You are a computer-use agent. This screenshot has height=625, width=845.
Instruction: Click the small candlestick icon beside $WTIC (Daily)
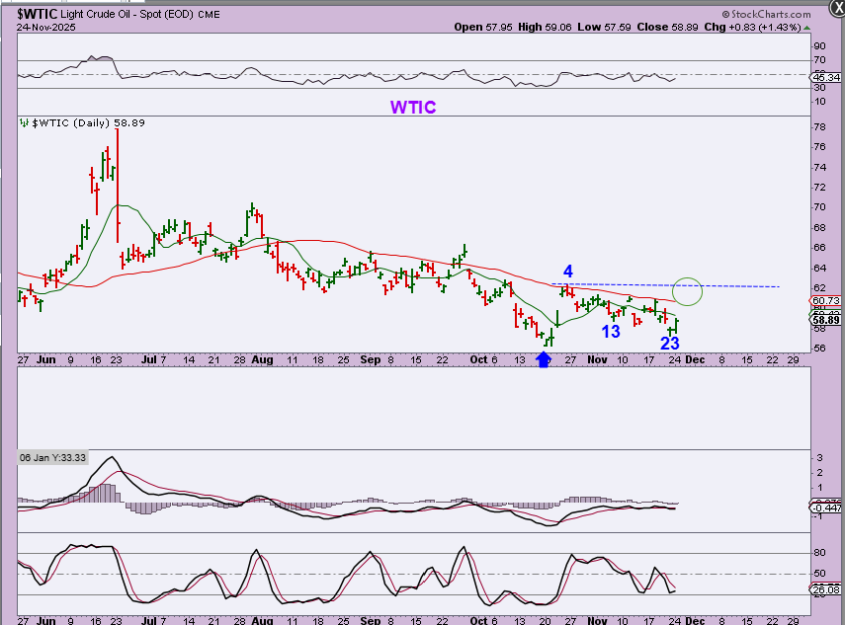[24, 122]
